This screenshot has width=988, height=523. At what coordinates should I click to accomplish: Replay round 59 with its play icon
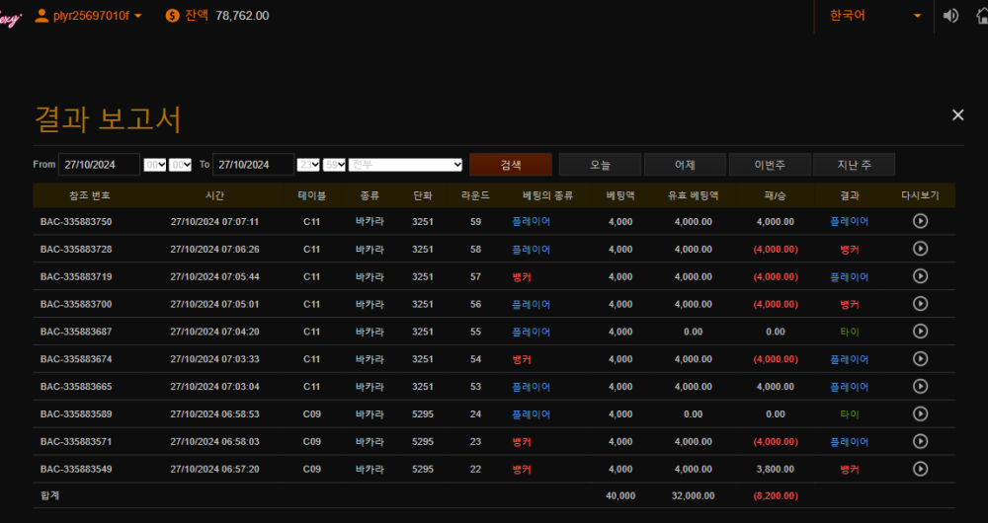[920, 222]
